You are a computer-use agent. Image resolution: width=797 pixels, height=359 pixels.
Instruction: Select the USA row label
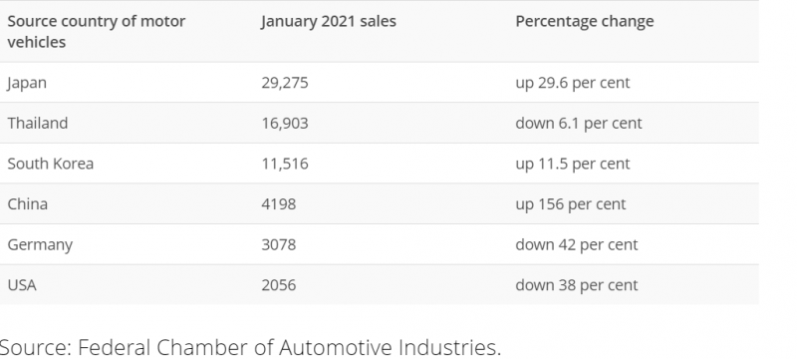click(x=22, y=285)
